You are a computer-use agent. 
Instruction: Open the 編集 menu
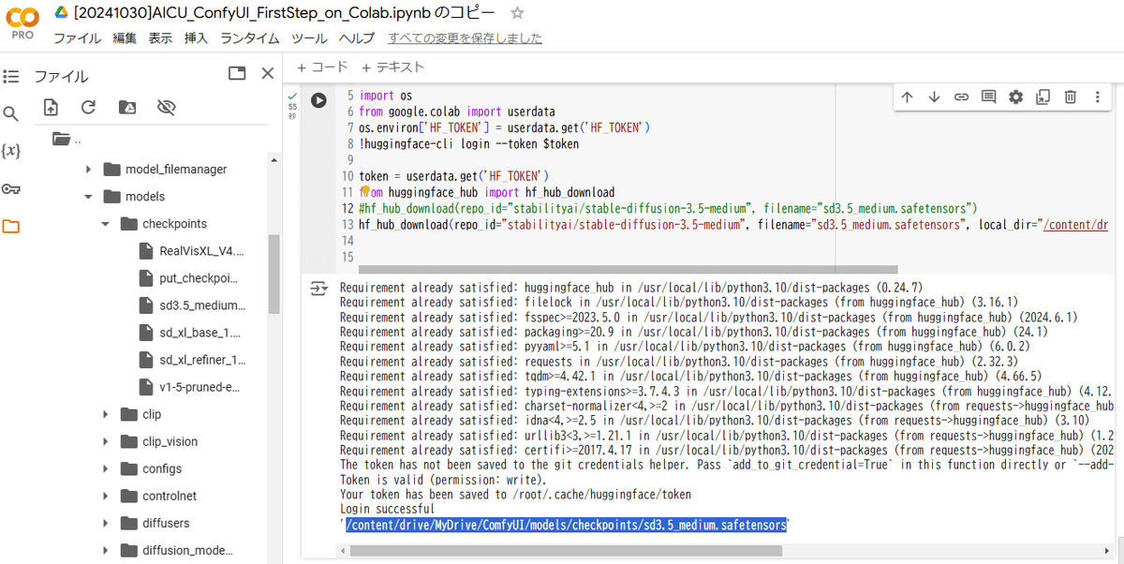click(x=125, y=38)
